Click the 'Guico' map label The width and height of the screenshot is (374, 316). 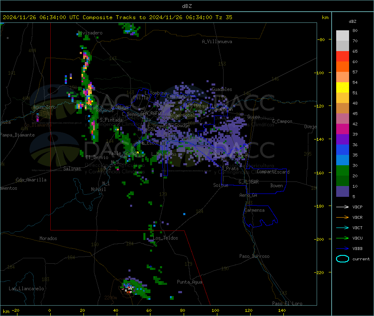[253, 117]
